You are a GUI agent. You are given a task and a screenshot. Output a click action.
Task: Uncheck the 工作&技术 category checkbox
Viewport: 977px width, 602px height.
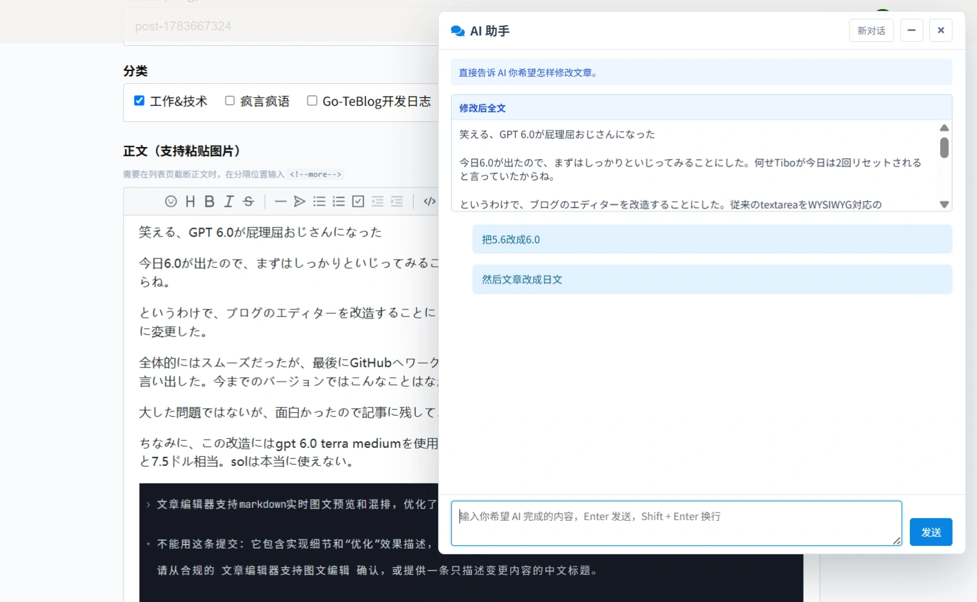139,101
